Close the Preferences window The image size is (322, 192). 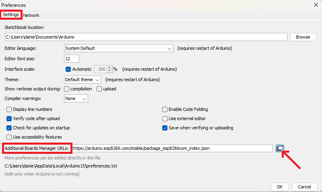coord(316,5)
